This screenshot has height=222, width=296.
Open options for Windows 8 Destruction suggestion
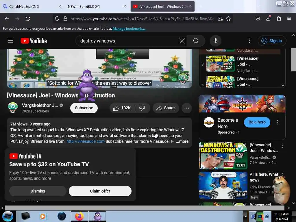coord(282,146)
